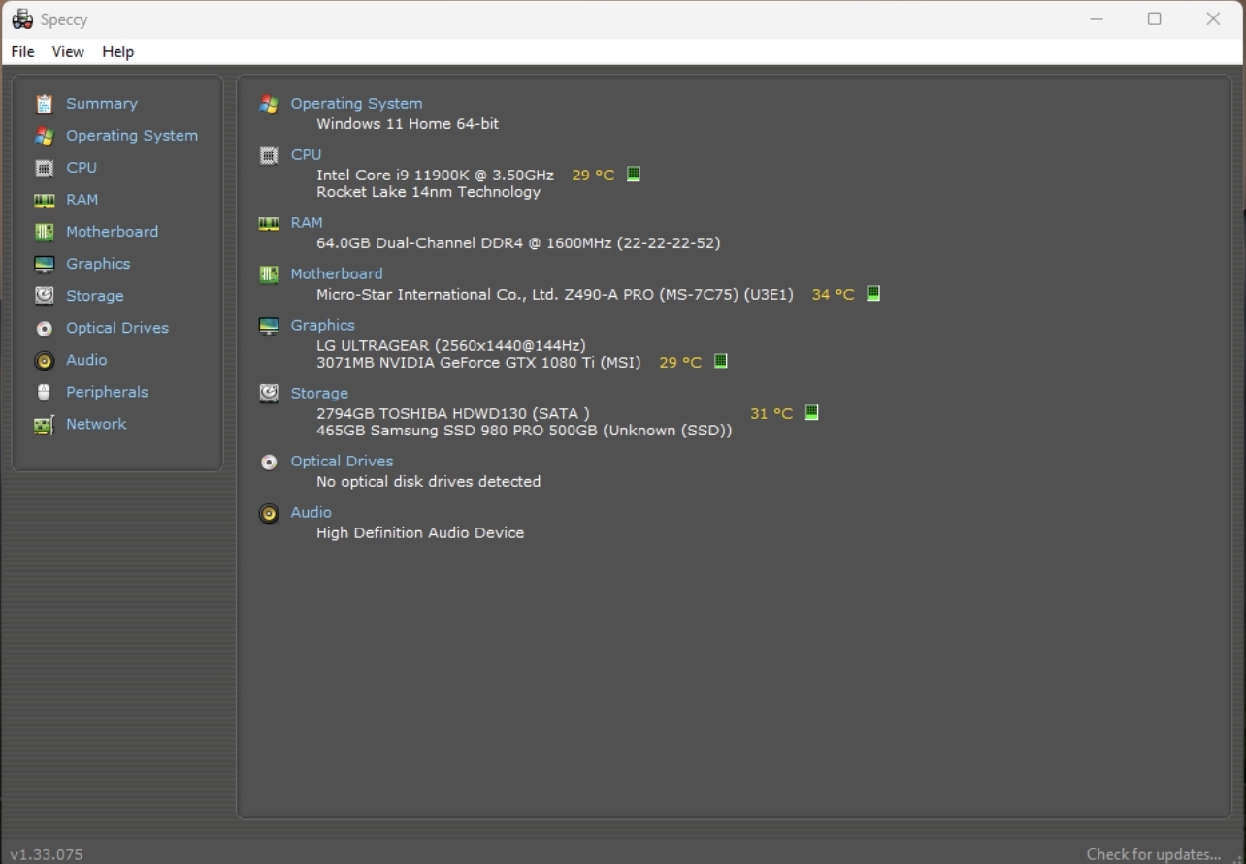The image size is (1246, 864).
Task: Click the GPU temperature status icon
Action: coord(721,362)
